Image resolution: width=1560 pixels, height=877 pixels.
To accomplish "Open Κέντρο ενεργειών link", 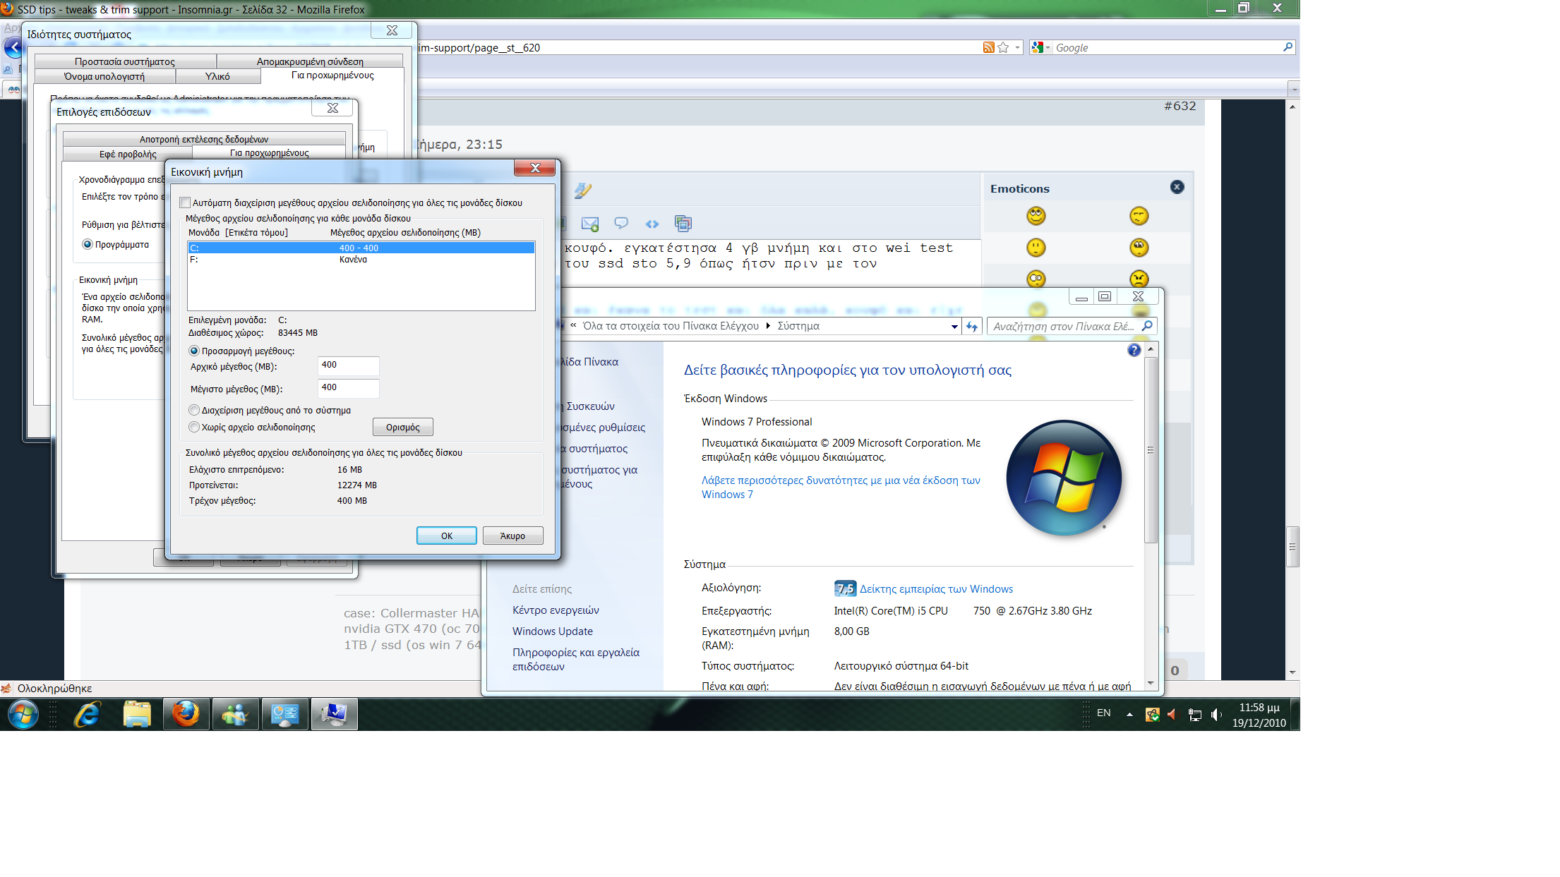I will (x=556, y=610).
